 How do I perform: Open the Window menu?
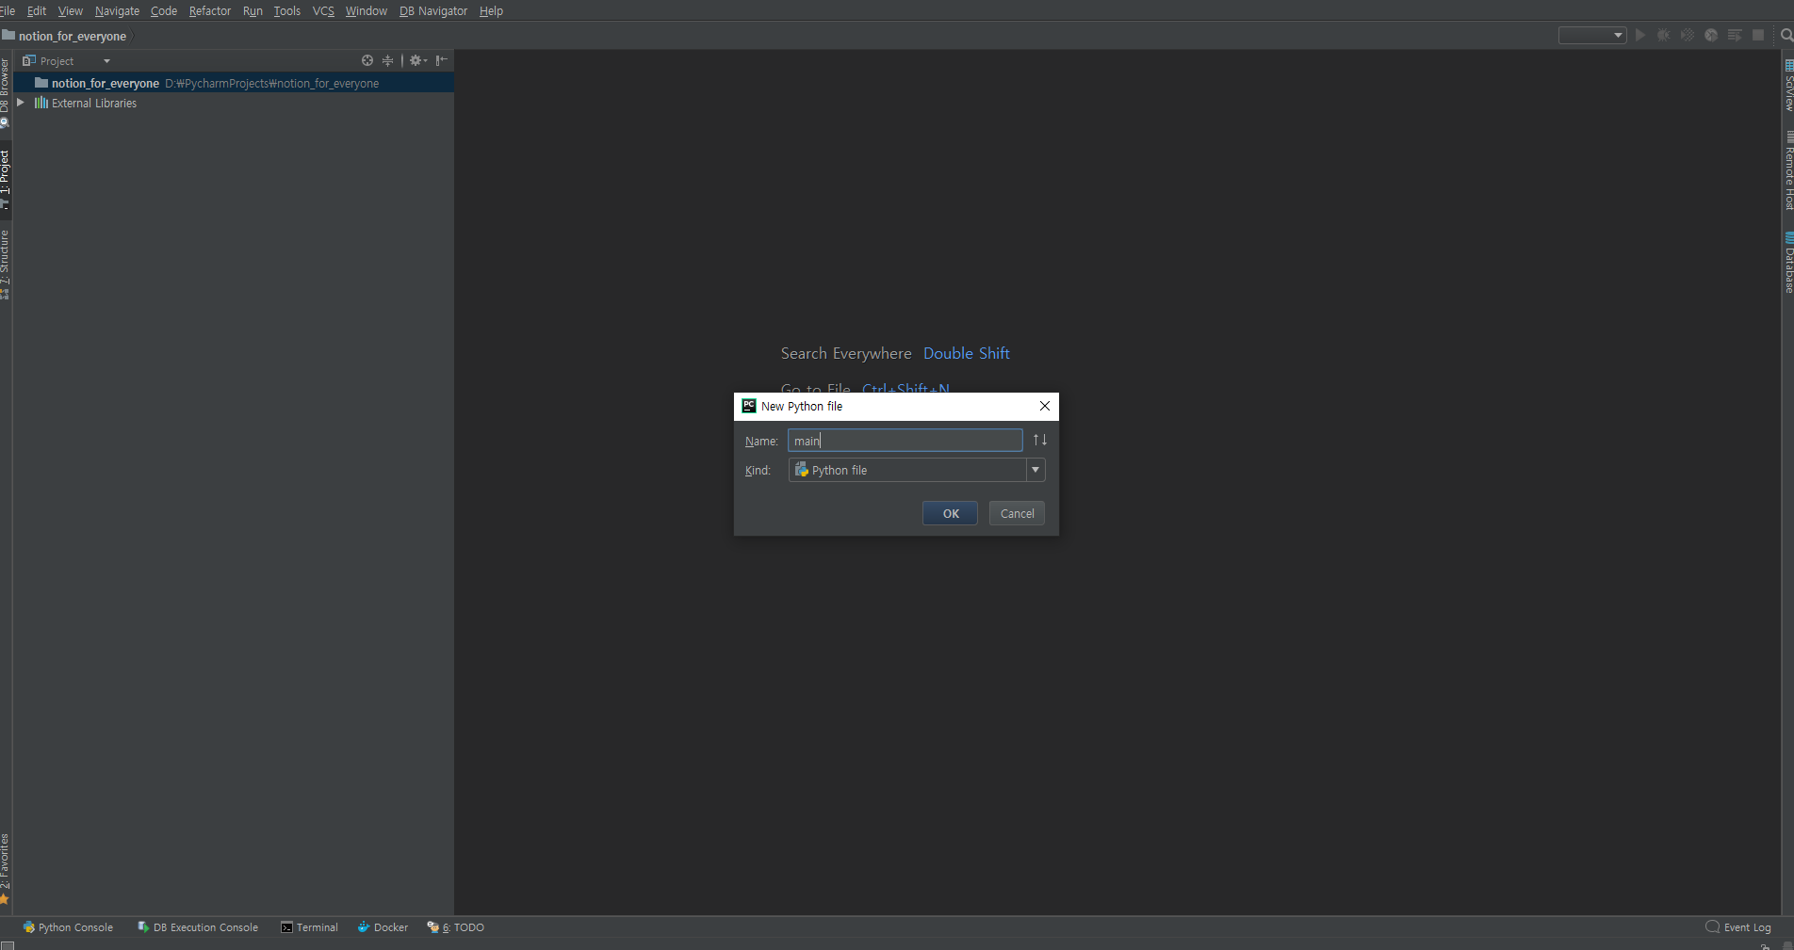(367, 10)
